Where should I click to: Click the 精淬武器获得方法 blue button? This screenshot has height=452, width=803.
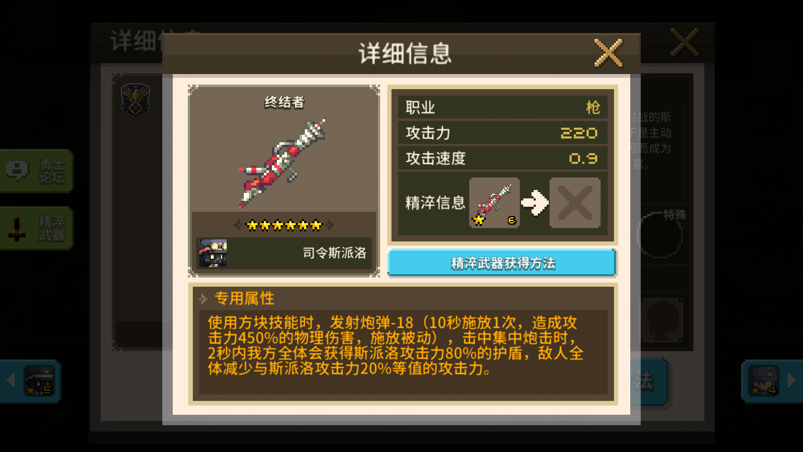tap(502, 263)
